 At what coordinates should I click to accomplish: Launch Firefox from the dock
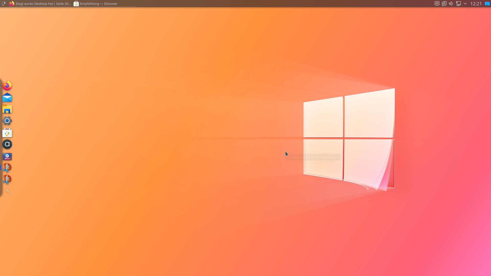click(7, 85)
